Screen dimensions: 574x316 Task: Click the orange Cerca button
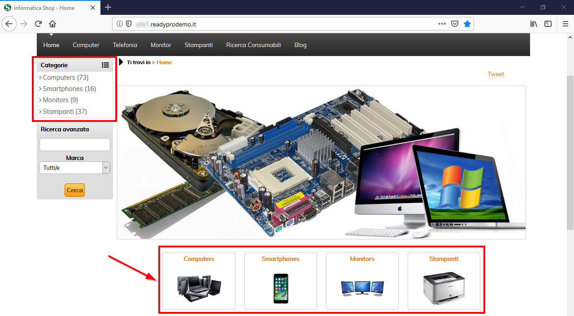74,190
